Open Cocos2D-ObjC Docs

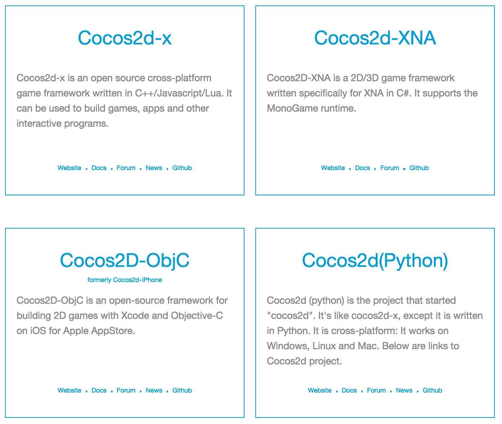[99, 390]
